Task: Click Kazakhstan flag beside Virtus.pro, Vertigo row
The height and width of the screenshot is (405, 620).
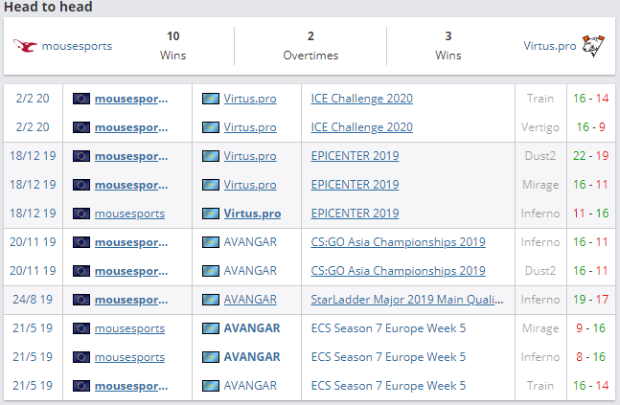Action: tap(211, 126)
